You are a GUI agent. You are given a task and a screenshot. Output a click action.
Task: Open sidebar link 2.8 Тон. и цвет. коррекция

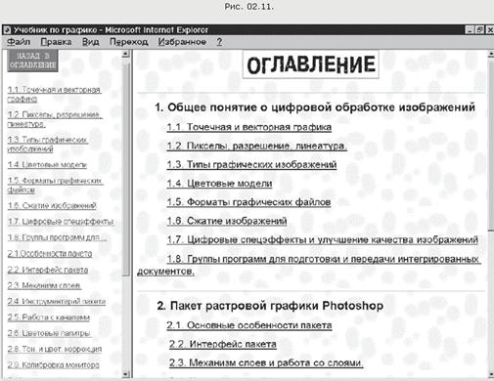(x=55, y=349)
